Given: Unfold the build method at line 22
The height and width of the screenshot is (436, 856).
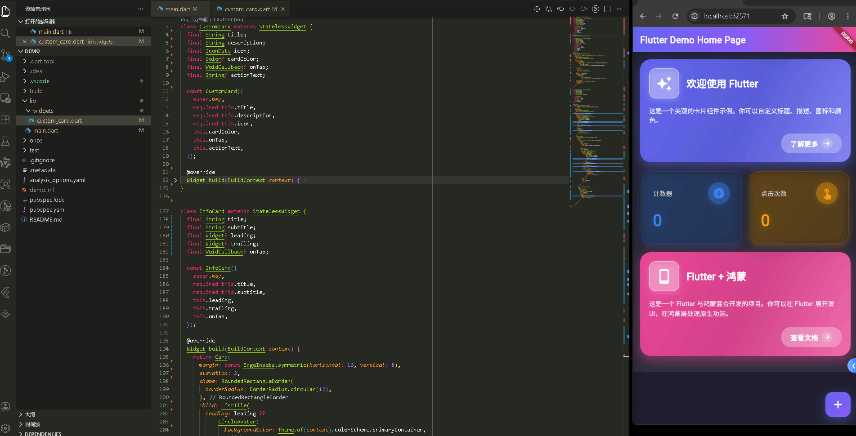Looking at the screenshot, I should point(175,181).
